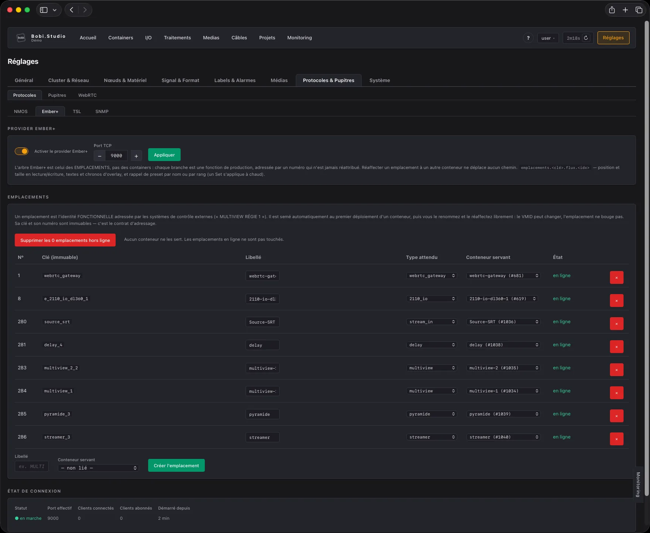
Task: Delete the webrtc_gateway emplacement row
Action: click(616, 277)
